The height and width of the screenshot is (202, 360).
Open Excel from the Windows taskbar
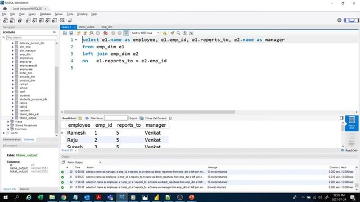[40, 197]
